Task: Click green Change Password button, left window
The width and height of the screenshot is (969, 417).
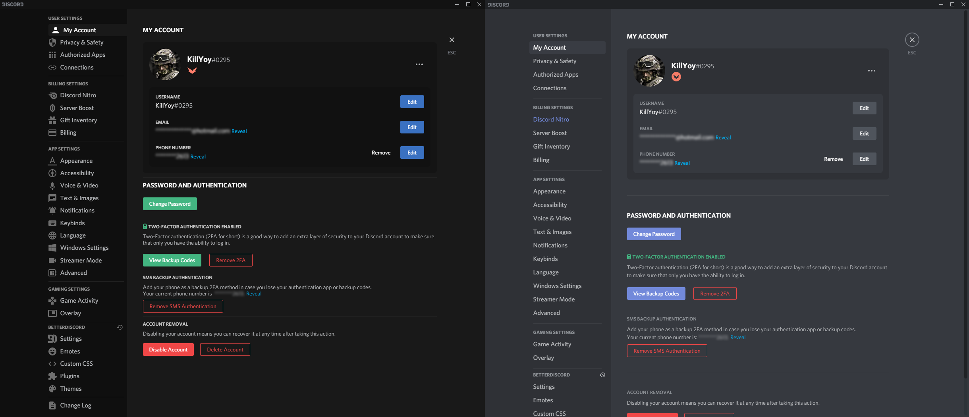Action: pyautogui.click(x=170, y=204)
